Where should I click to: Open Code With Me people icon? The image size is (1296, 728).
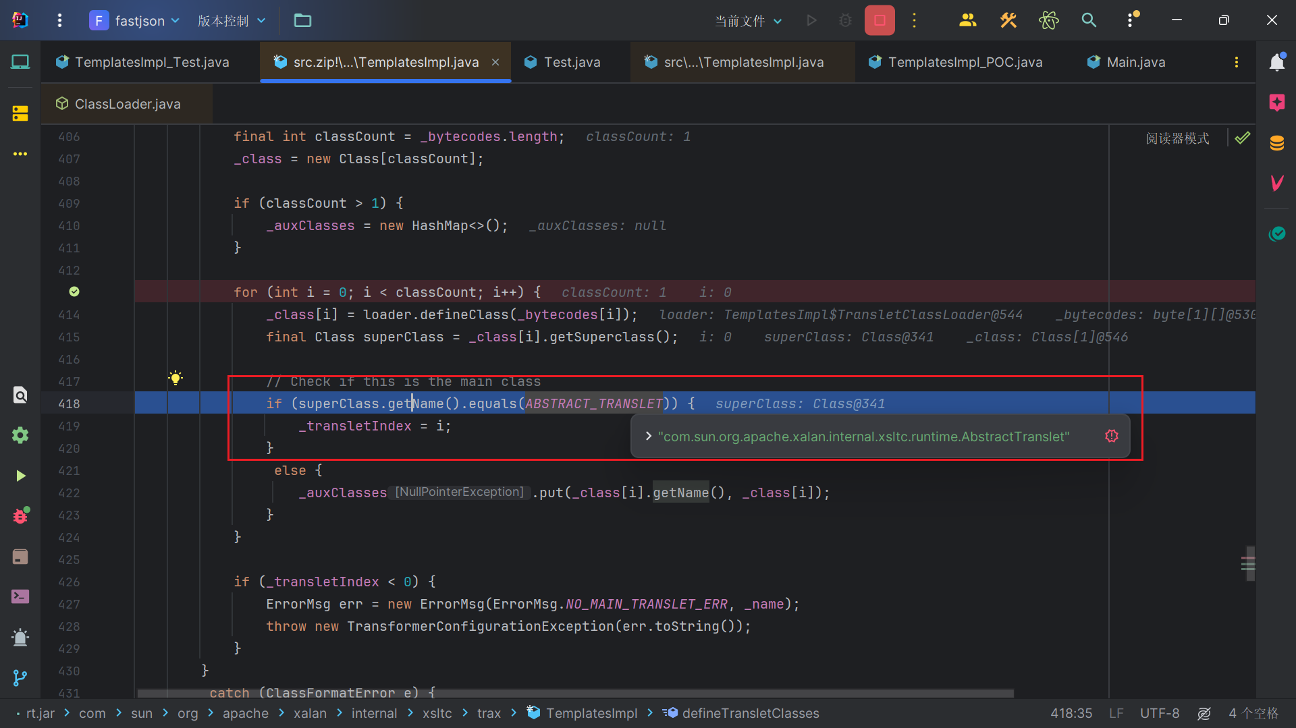(x=967, y=21)
